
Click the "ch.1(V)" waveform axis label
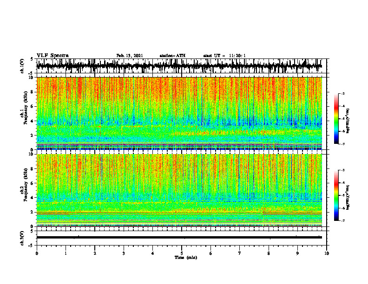point(22,66)
